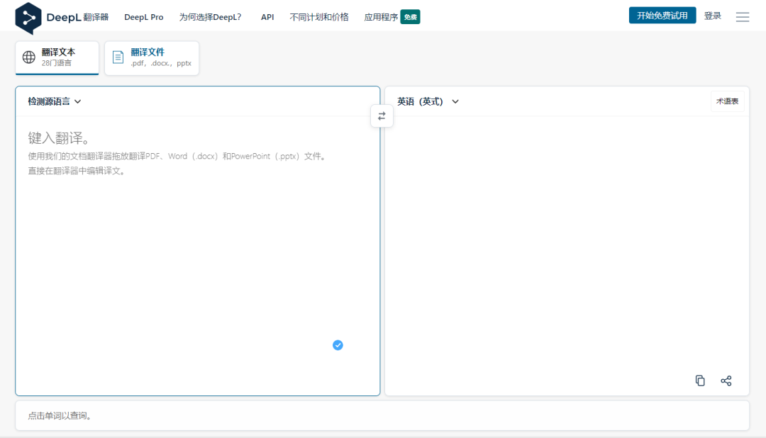This screenshot has height=438, width=766.
Task: Click the share translation icon
Action: [726, 381]
